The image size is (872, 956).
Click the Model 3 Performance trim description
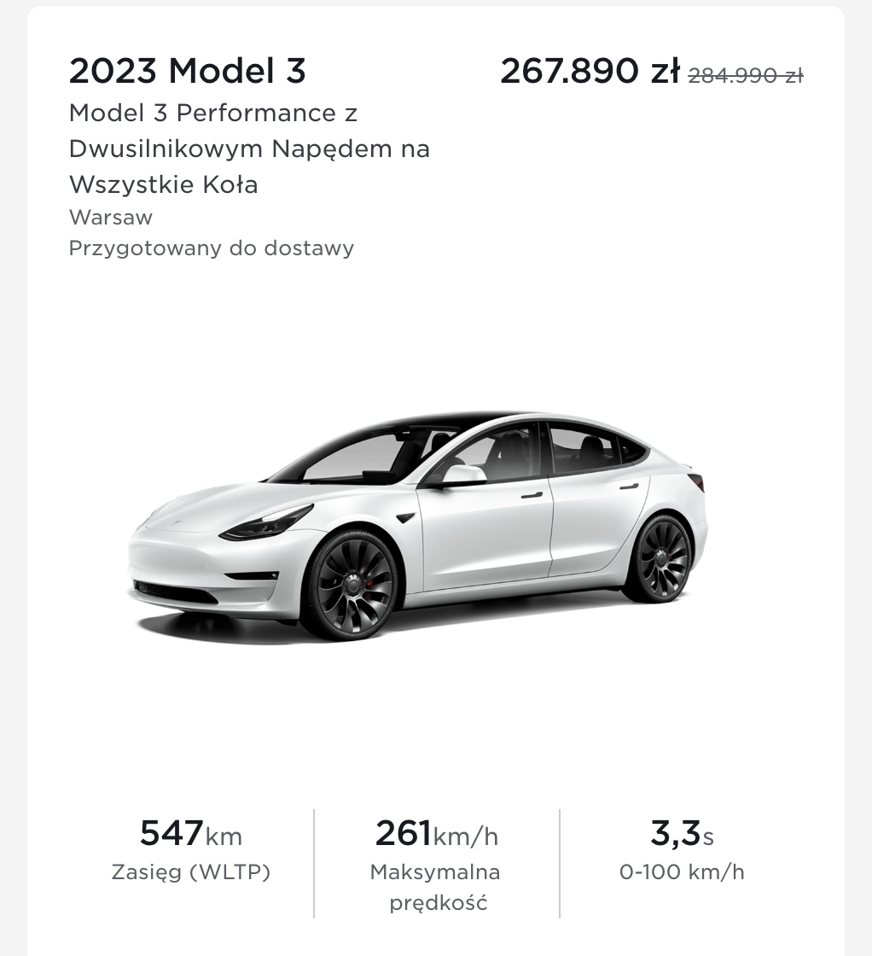[x=249, y=149]
